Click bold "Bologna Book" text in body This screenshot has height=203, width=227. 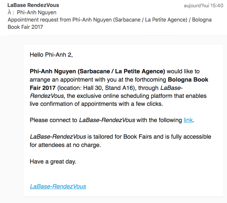pyautogui.click(x=188, y=80)
